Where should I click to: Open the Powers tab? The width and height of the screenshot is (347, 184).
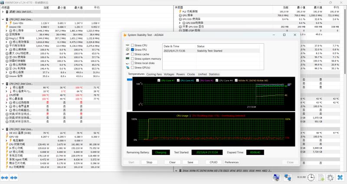[180, 74]
